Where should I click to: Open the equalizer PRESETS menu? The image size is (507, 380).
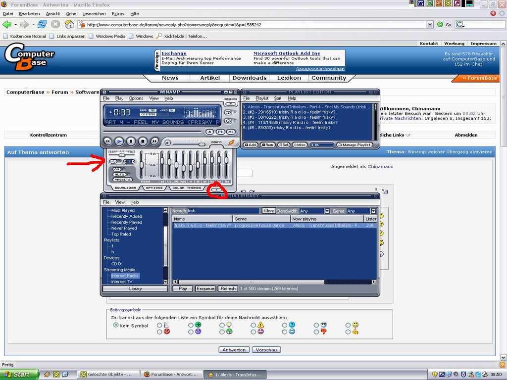(x=122, y=180)
